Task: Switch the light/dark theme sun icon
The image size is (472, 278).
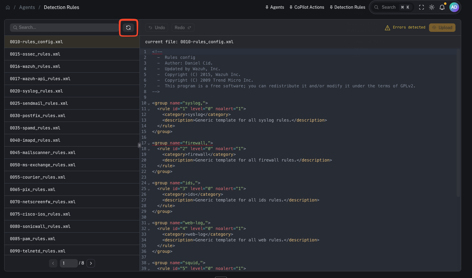Action: tap(432, 7)
